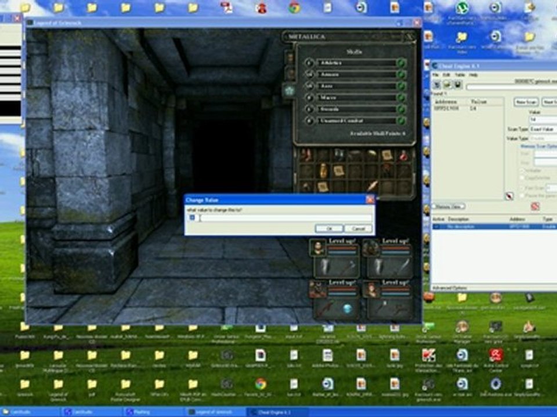Click the red potion in the inventory
Screen dimensions: 557x417
coord(404,155)
